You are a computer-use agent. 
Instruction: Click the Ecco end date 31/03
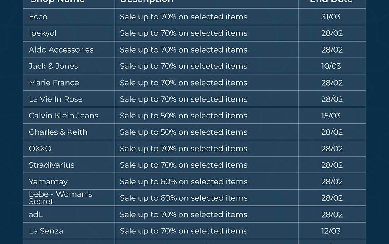[331, 17]
